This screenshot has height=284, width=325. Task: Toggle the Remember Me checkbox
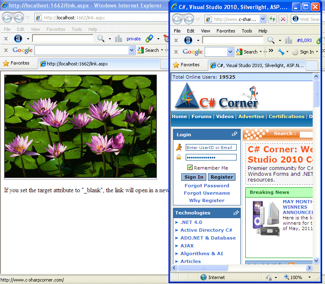point(190,168)
